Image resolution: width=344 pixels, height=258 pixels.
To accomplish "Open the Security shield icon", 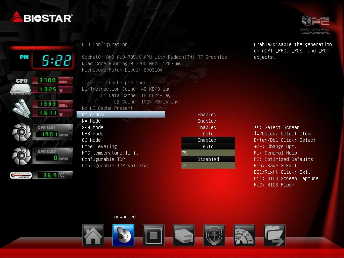I will pyautogui.click(x=214, y=235).
